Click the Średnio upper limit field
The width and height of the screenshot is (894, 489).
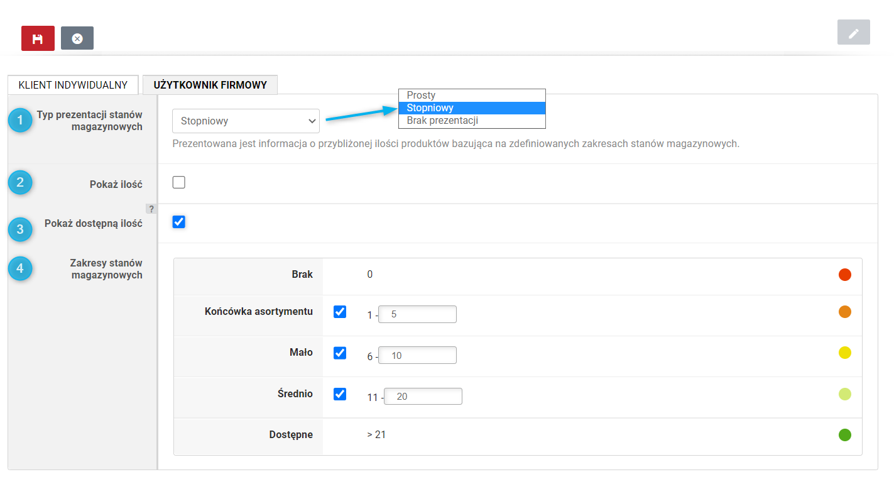pos(423,397)
